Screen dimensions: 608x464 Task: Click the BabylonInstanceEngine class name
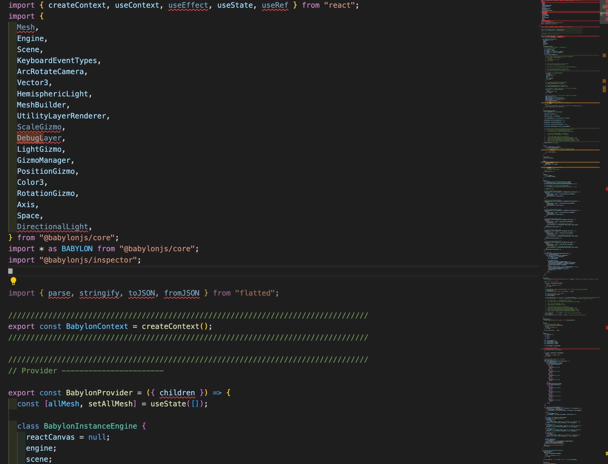(90, 426)
